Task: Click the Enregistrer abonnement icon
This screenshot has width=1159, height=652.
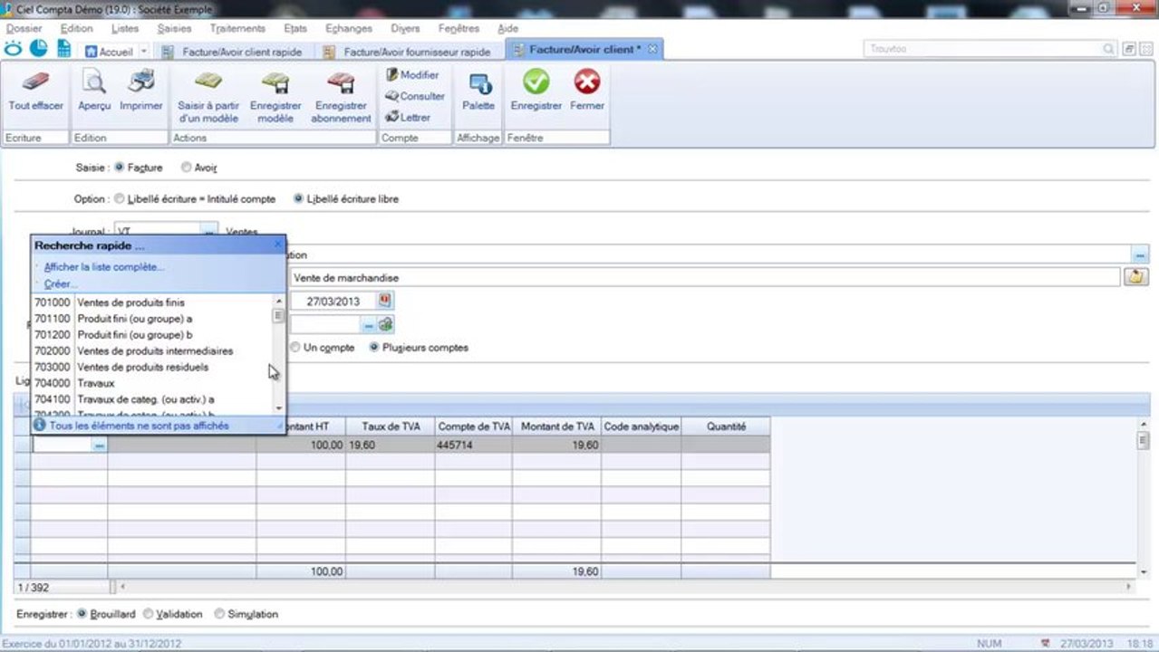Action: tap(341, 84)
